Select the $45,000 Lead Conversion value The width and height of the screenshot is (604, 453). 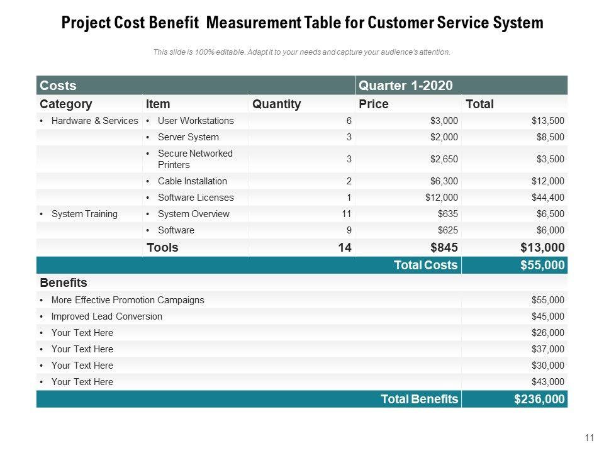[548, 316]
